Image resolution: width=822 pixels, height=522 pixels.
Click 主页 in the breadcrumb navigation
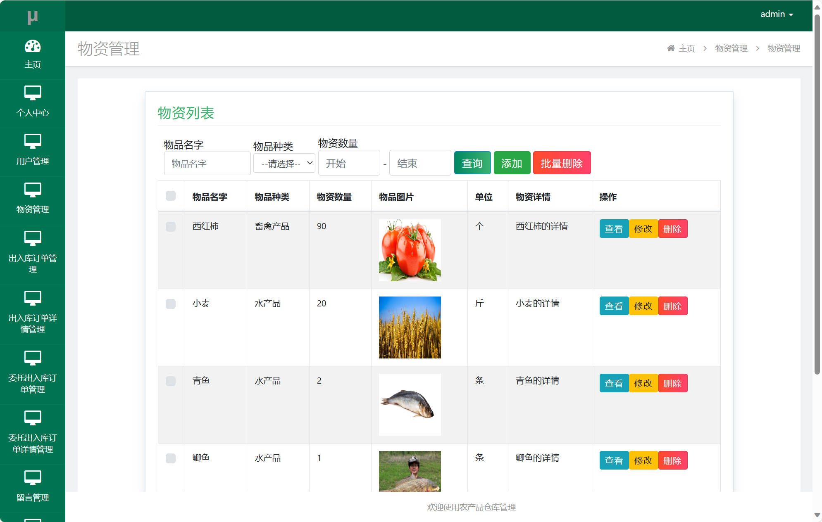(x=686, y=48)
